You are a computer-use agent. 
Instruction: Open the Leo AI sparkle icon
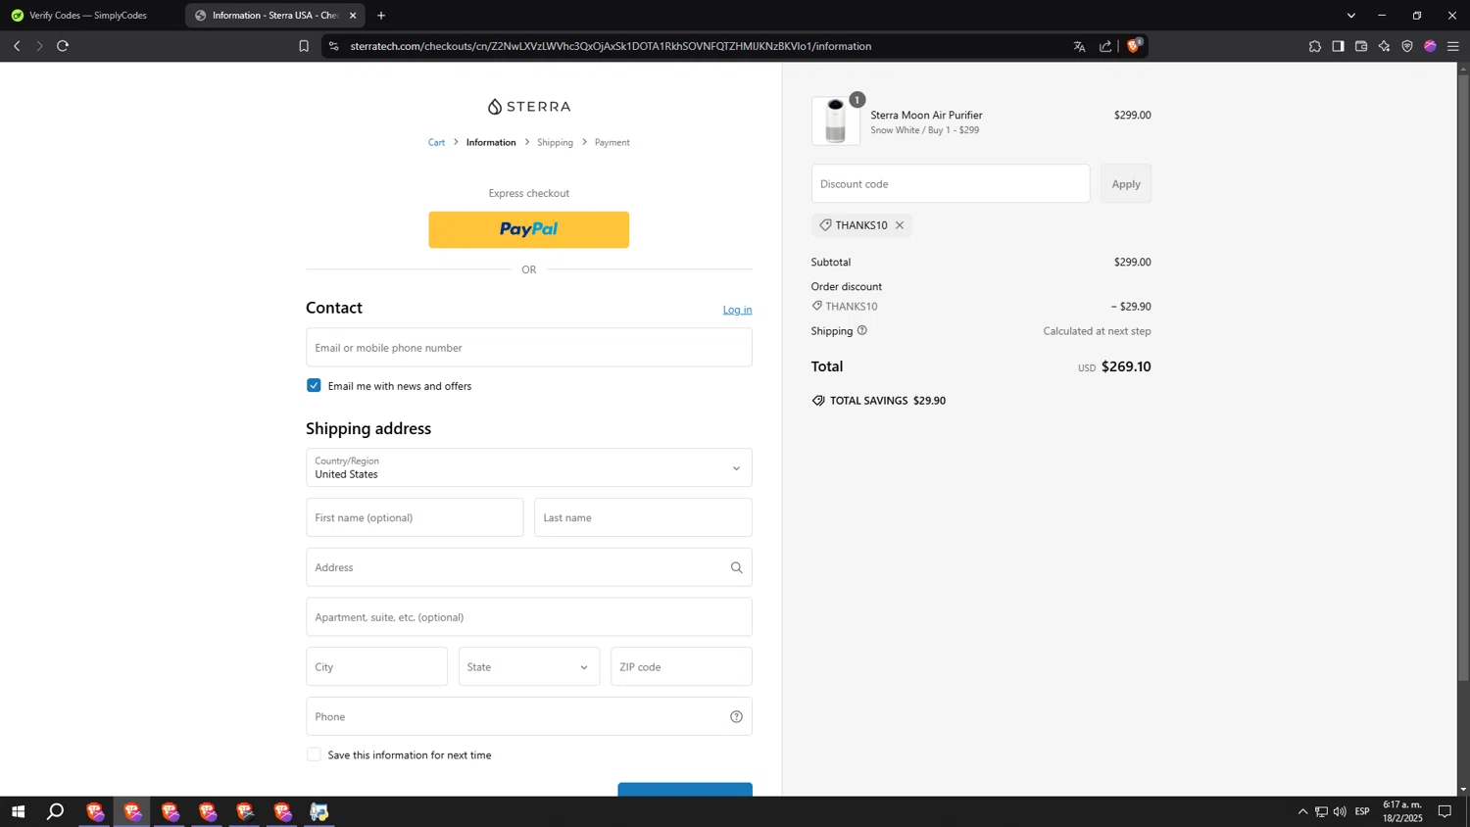click(x=1384, y=46)
